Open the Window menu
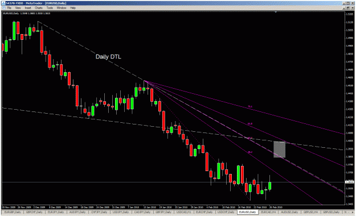This screenshot has height=216, width=356. tap(62, 8)
